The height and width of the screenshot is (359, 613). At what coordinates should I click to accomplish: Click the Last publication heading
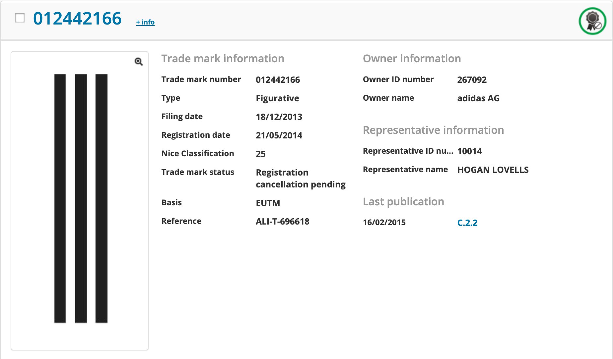[403, 201]
